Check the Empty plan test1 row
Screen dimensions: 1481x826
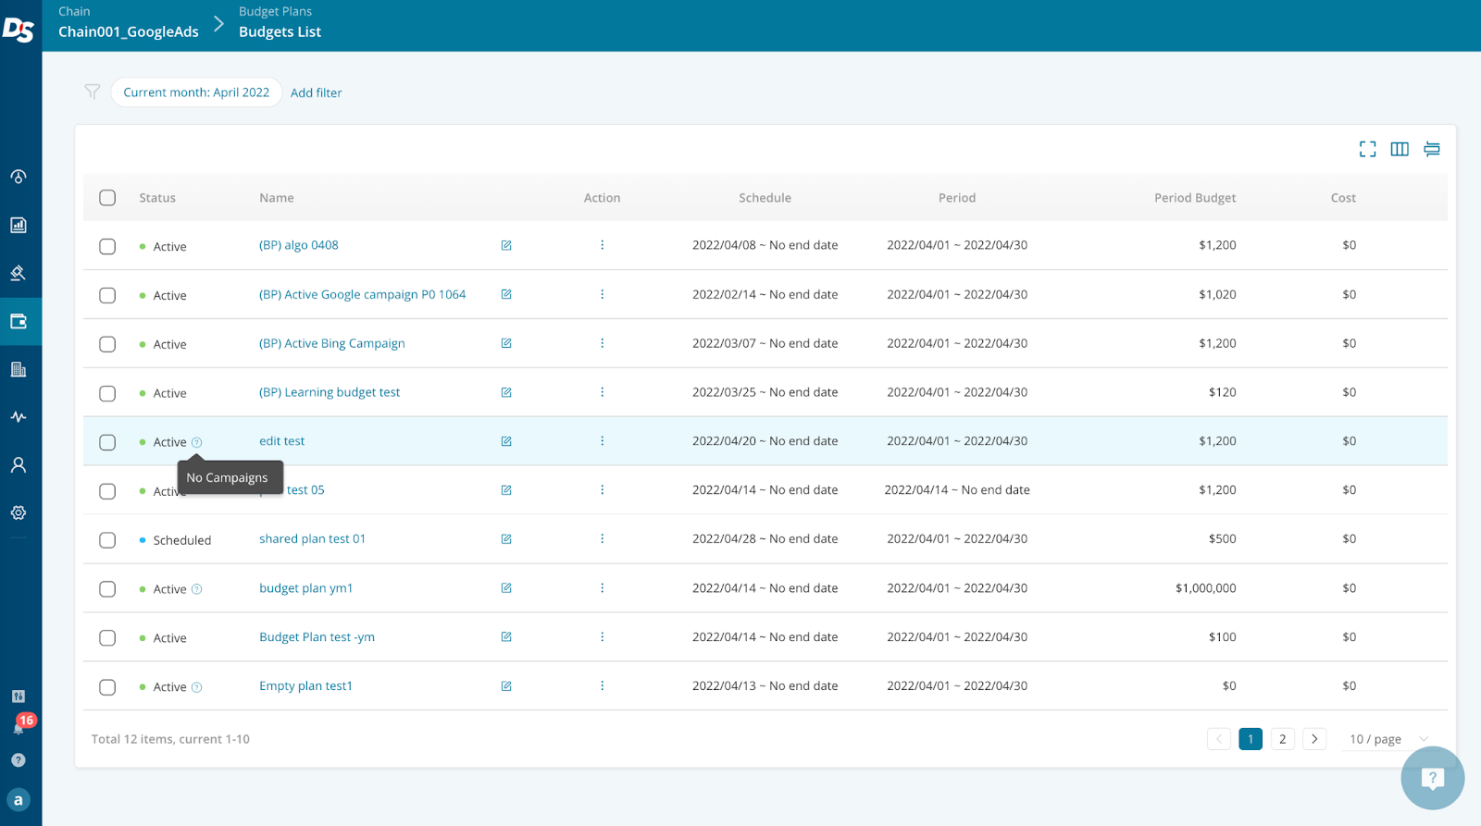107,687
